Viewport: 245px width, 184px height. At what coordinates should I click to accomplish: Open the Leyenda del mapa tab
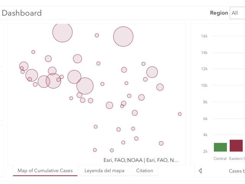pos(105,171)
